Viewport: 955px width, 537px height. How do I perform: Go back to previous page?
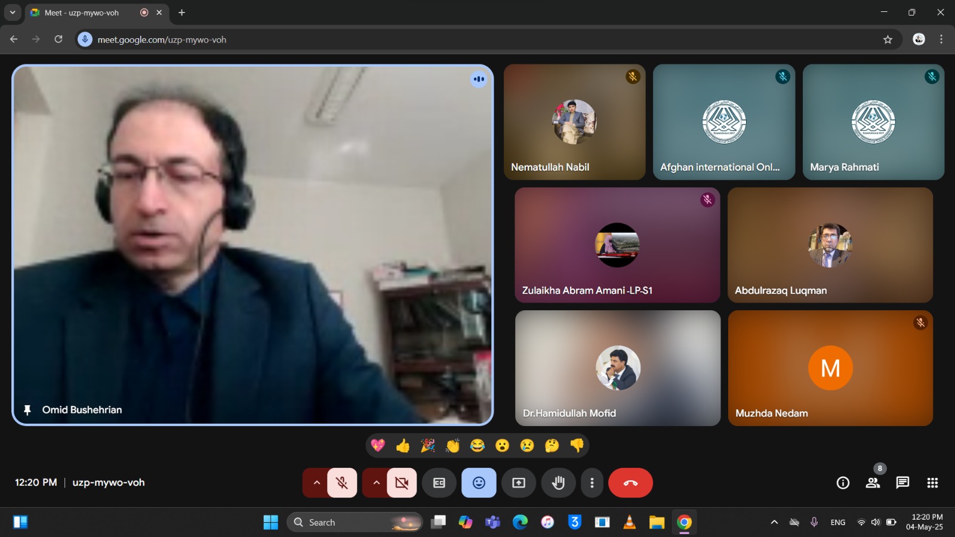point(14,39)
